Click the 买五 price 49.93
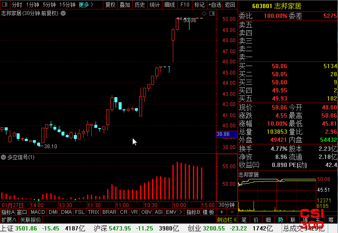 (280, 98)
